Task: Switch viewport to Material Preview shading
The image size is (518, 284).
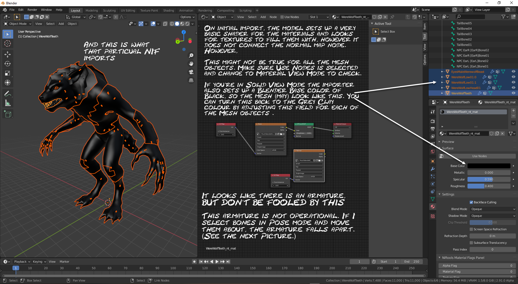Action: click(182, 24)
